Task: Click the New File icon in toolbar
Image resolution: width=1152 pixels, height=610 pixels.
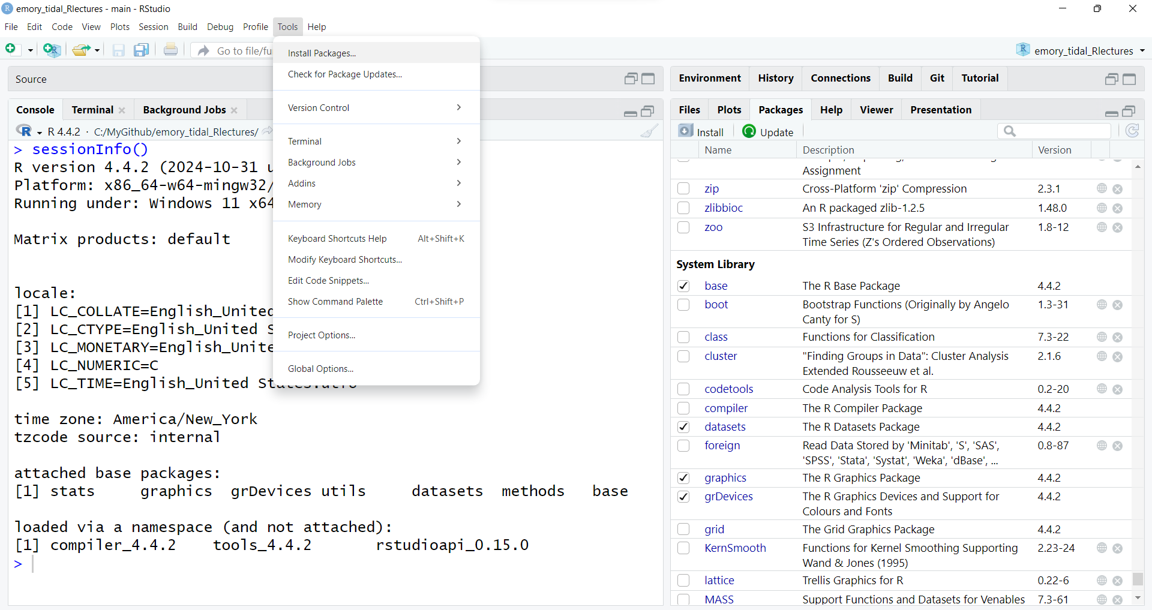Action: 11,49
